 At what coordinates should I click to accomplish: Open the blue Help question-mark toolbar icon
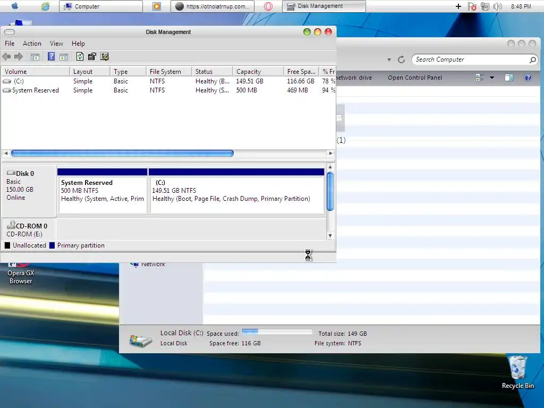point(51,56)
